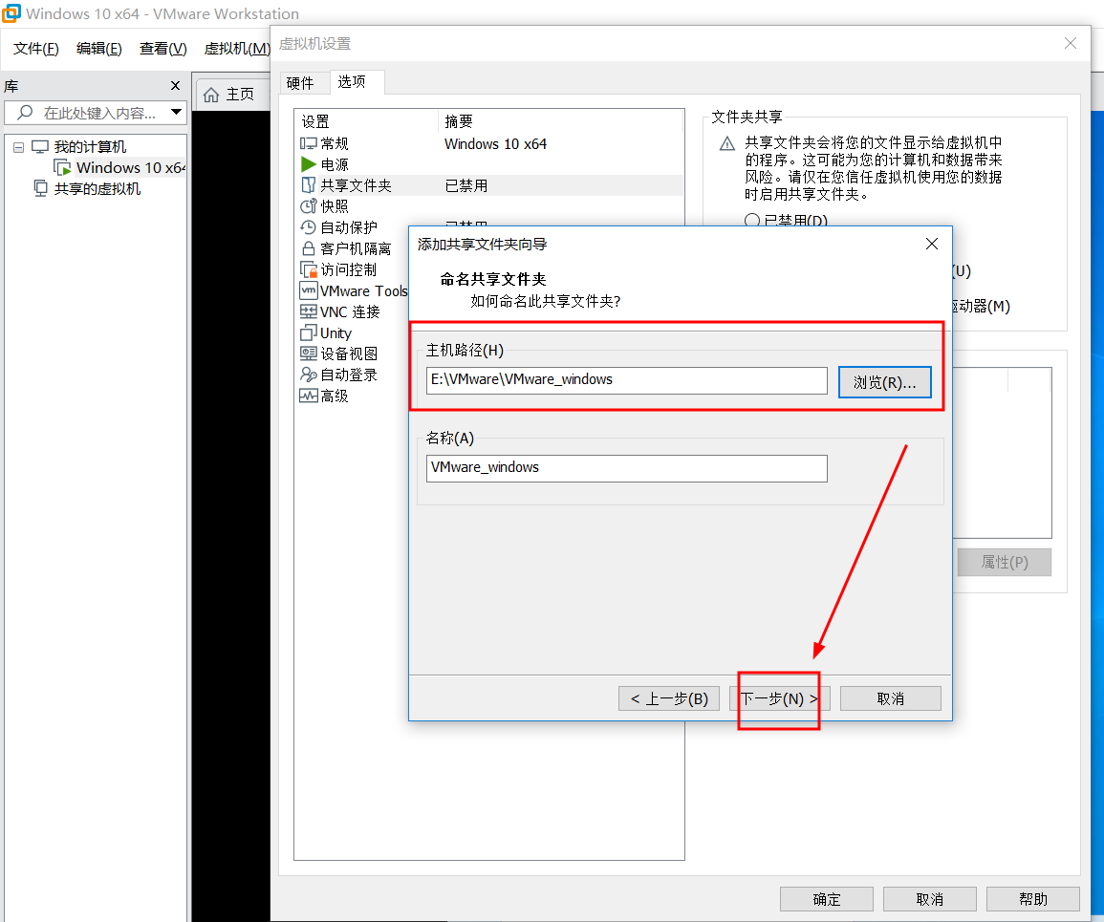Viewport: 1104px width, 922px height.
Task: Click the VMware Workstation title bar logo
Action: pos(11,13)
